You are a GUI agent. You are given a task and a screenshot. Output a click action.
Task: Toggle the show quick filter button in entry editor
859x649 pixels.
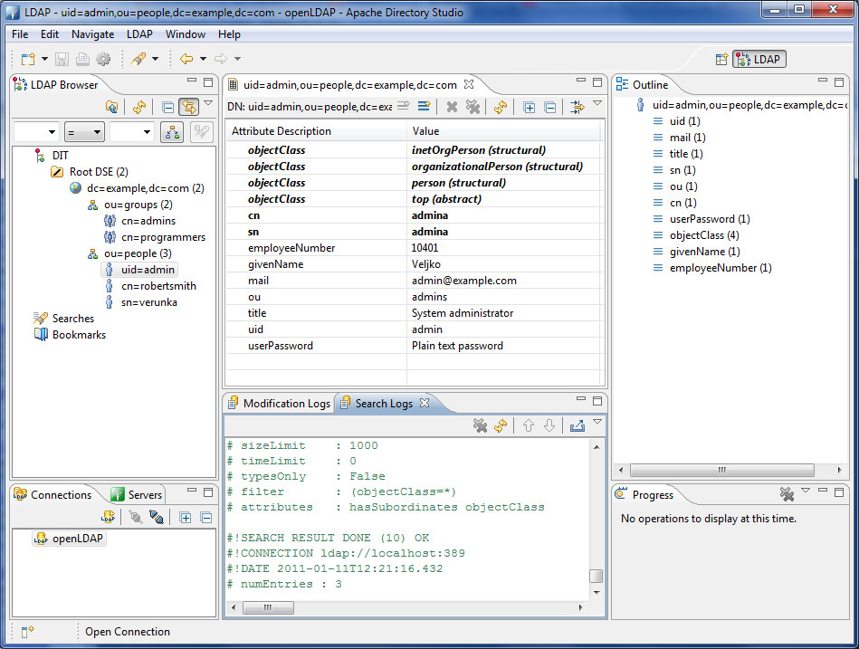coord(576,107)
